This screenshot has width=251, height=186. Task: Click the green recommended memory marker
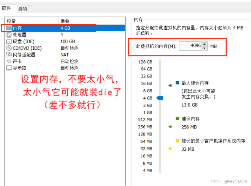click(170, 127)
